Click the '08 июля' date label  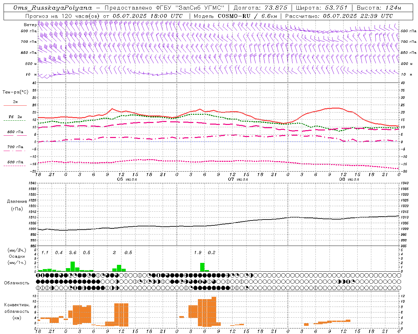[349, 179]
